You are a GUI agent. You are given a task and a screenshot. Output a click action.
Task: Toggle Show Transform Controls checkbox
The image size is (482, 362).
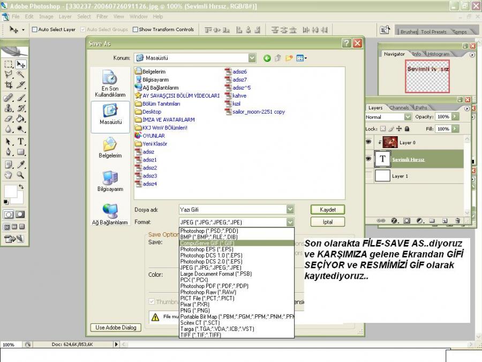tap(135, 29)
